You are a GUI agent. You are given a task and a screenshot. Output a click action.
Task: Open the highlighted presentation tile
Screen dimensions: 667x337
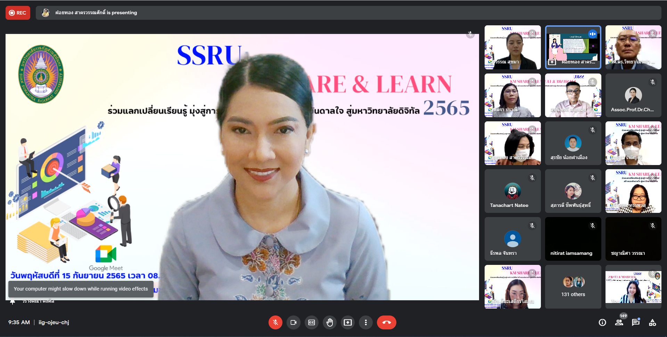573,47
